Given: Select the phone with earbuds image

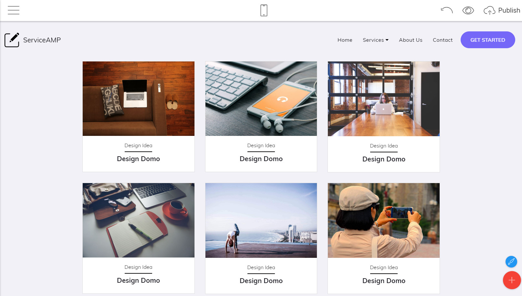Looking at the screenshot, I should [261, 99].
